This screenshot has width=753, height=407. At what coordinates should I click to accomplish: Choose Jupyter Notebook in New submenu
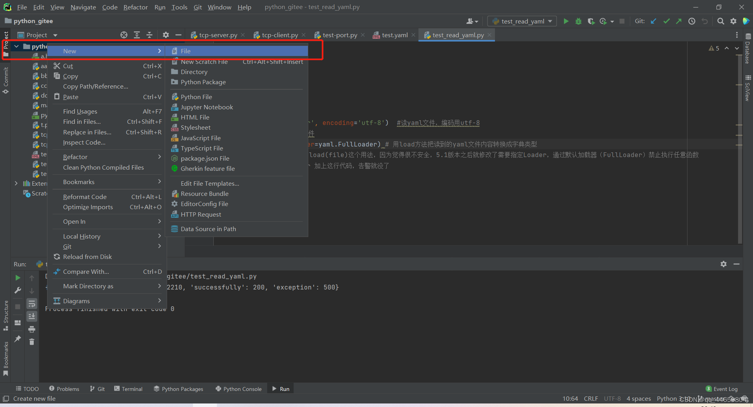[x=236, y=107]
